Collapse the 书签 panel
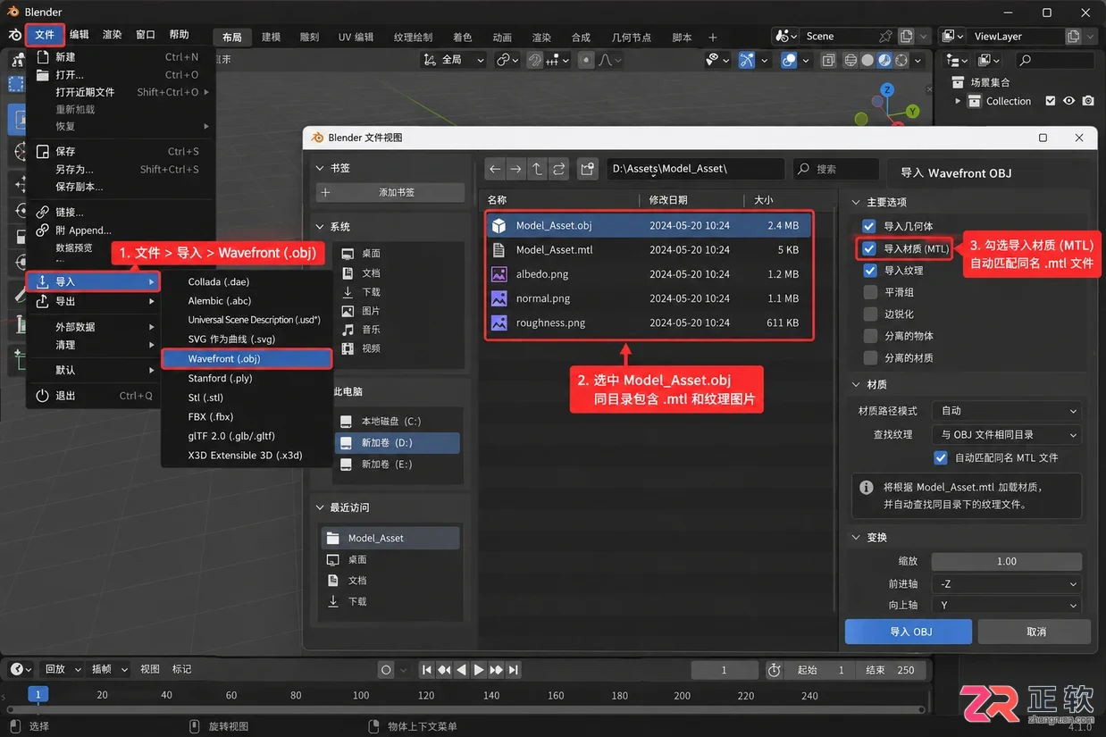 coord(321,168)
